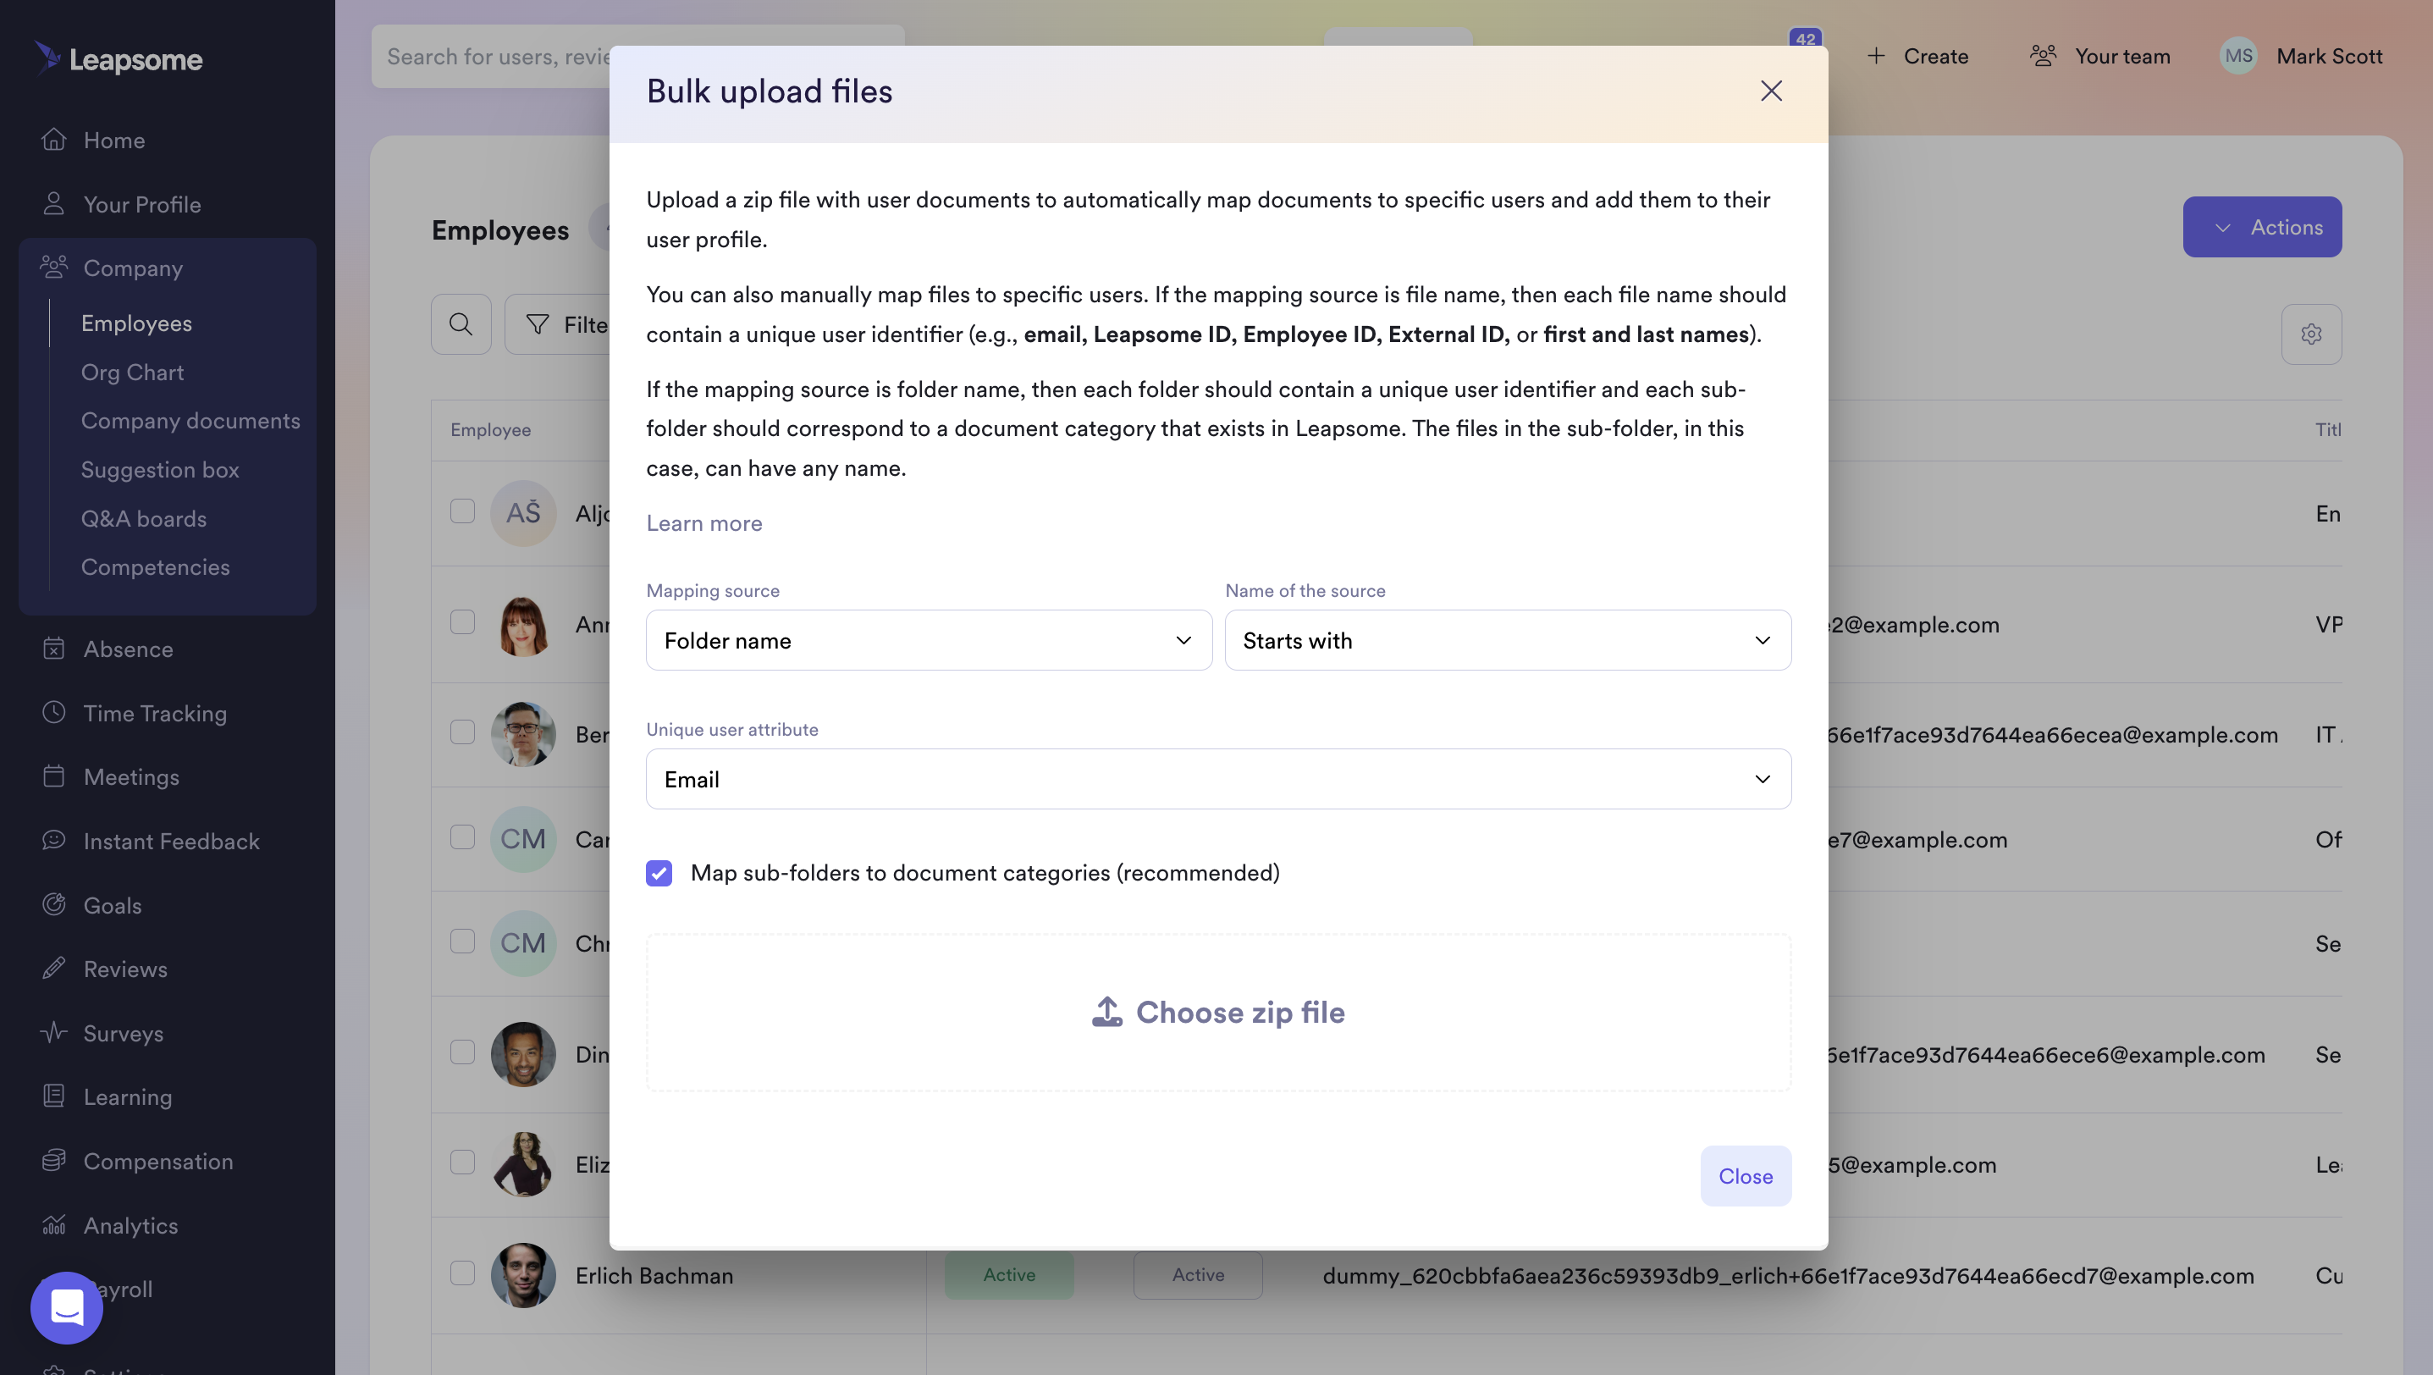This screenshot has height=1375, width=2433.
Task: Click the Employee column header
Action: click(490, 430)
